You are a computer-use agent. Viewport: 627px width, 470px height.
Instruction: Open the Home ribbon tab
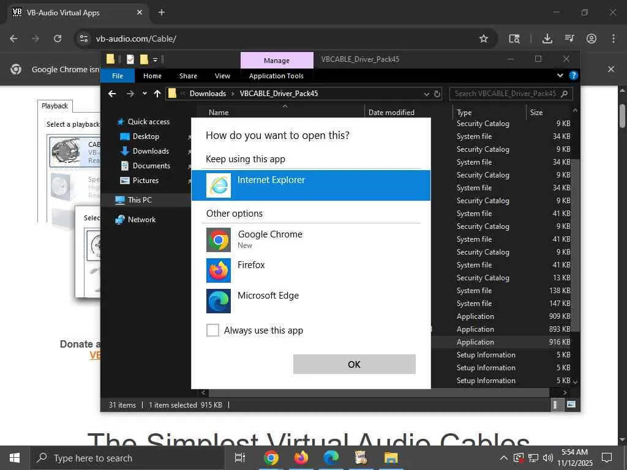152,76
